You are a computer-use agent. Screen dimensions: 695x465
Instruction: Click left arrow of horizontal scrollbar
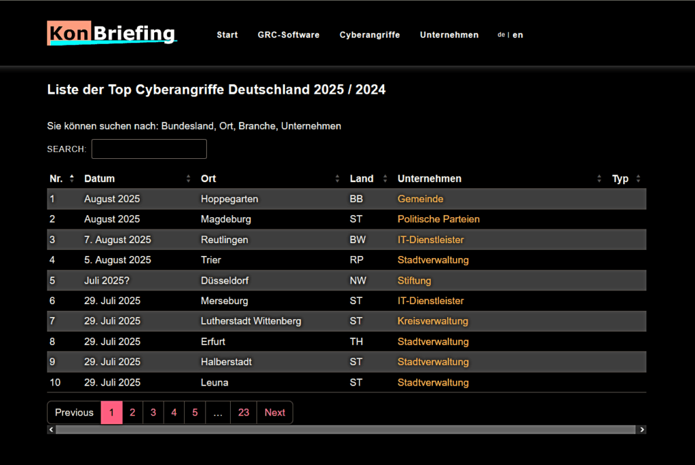51,430
